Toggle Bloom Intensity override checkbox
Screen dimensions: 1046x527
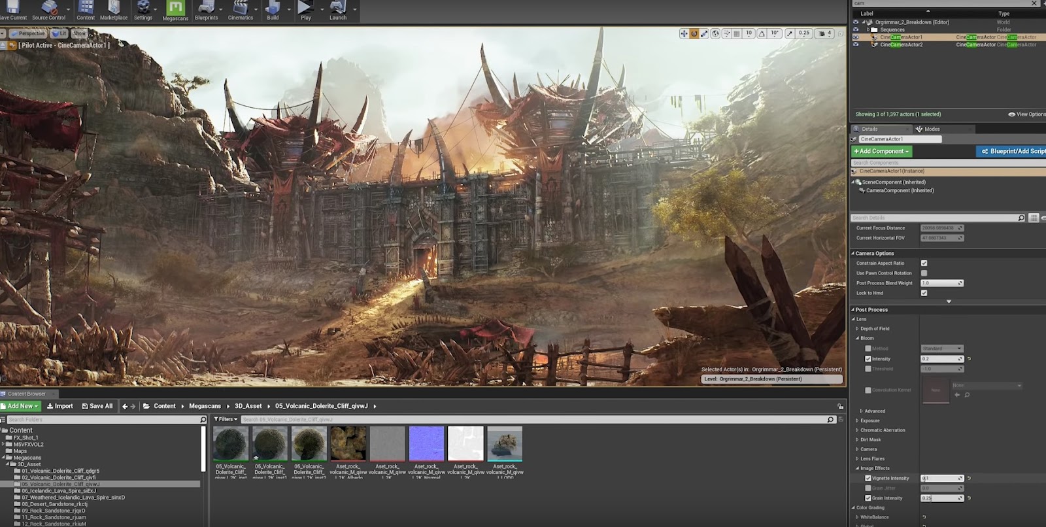point(868,359)
